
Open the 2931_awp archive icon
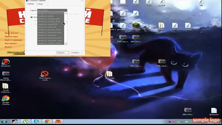click(136, 63)
